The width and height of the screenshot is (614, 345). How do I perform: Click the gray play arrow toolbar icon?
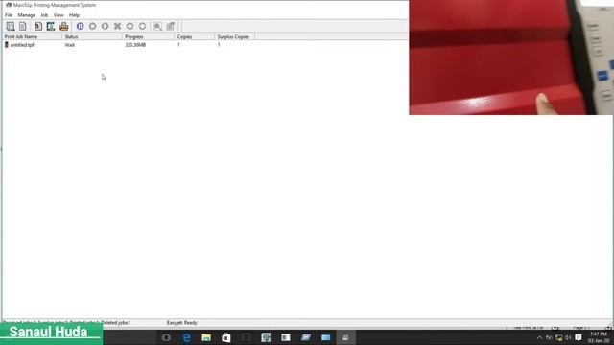[105, 26]
